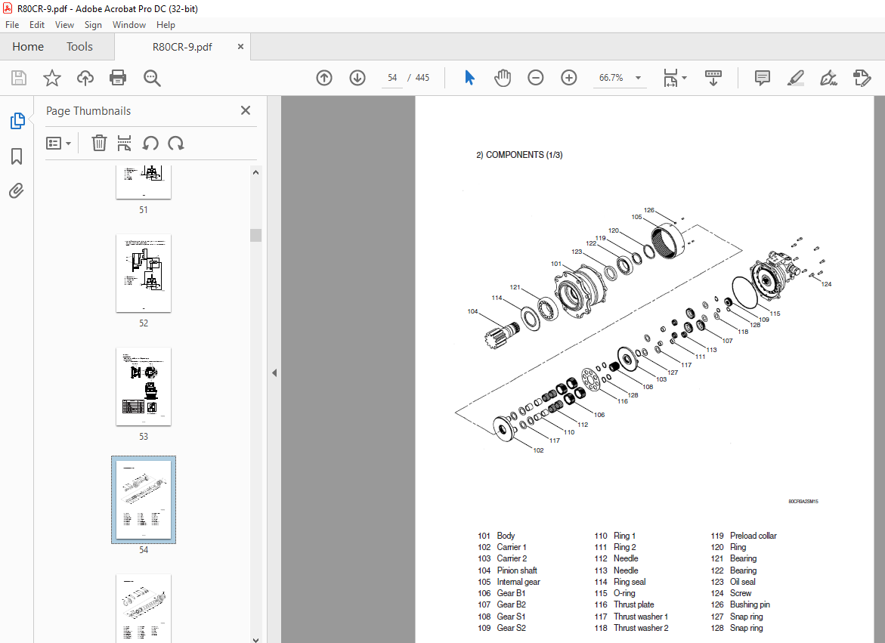Click the '126 Bushing pin' entry
885x643 pixels.
[x=740, y=604]
